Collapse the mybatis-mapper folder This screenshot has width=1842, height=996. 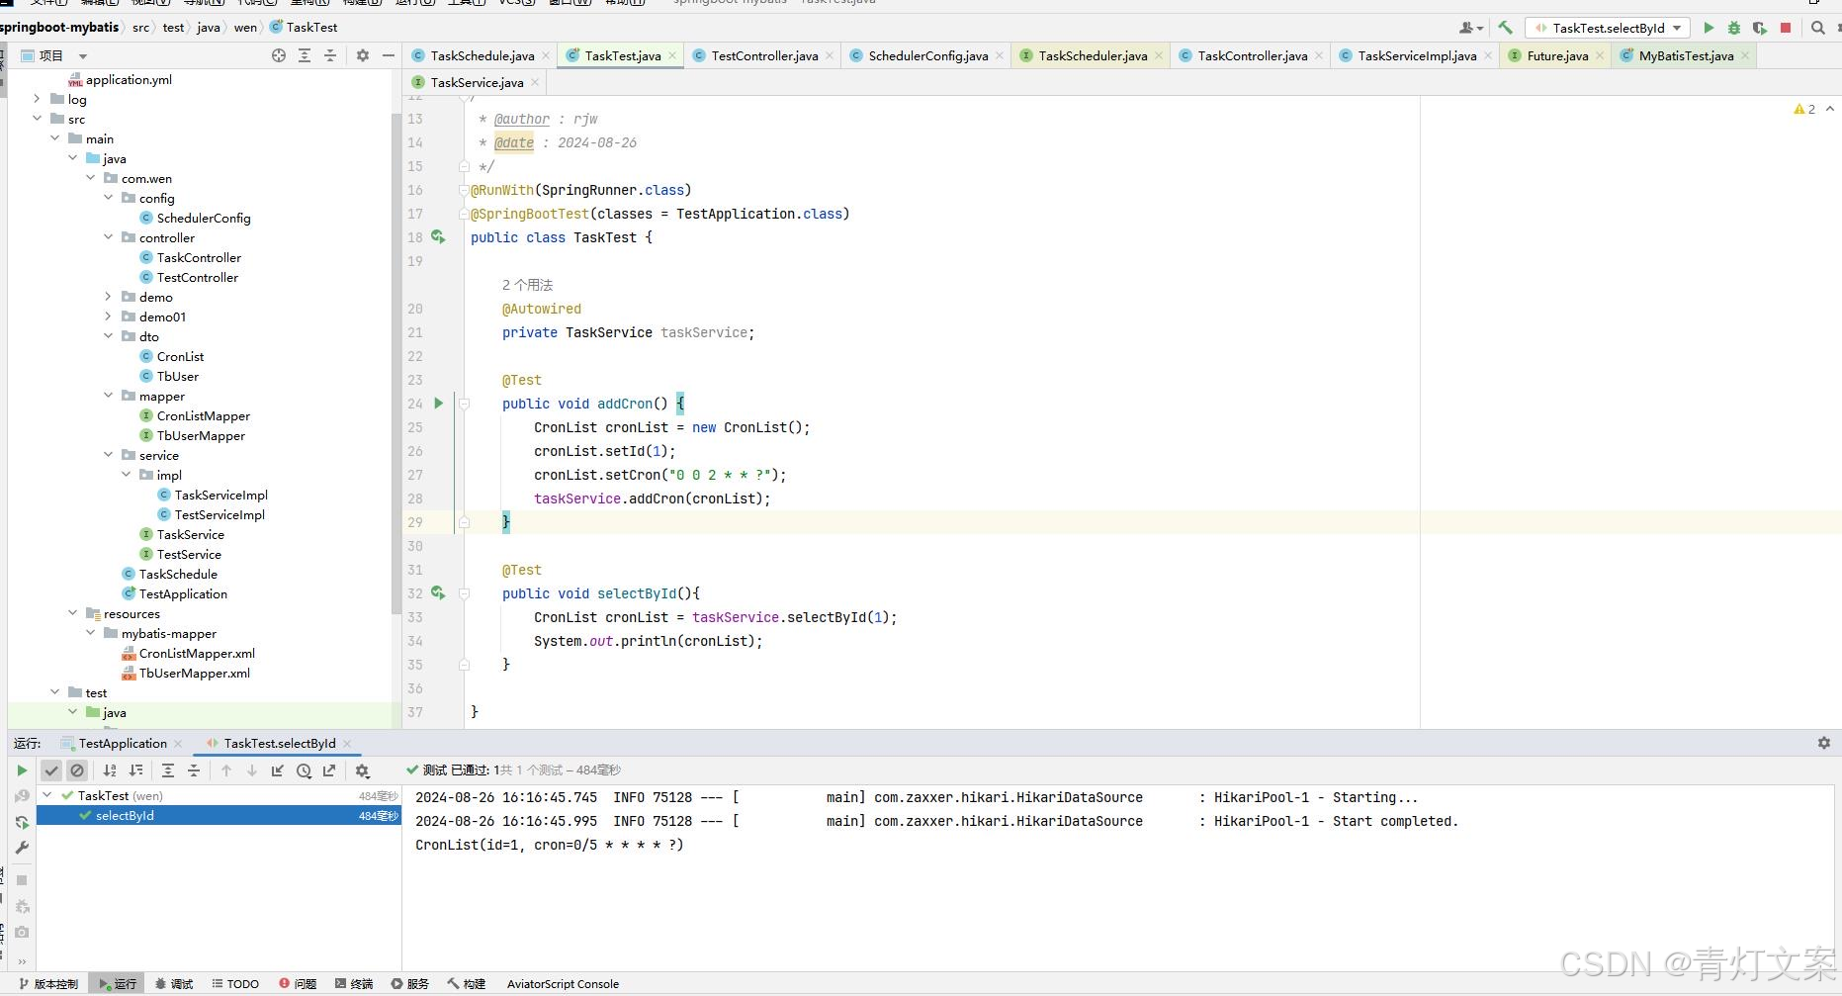point(90,633)
